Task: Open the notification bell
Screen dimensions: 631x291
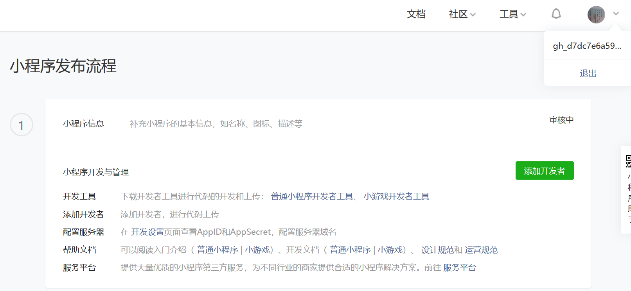Action: (x=556, y=14)
